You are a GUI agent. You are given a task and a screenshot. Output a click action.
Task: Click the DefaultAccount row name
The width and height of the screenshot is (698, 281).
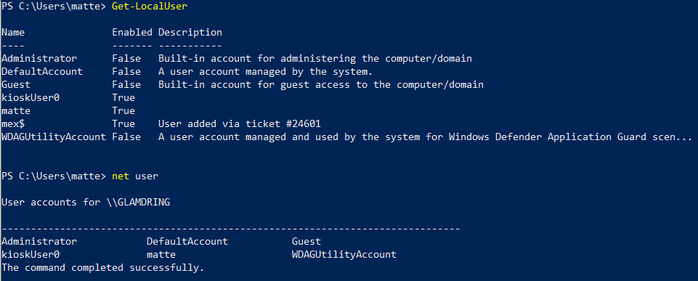(x=42, y=71)
